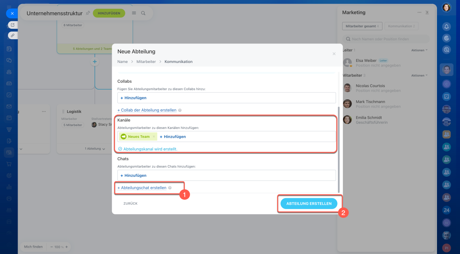Open the purple C avatar chat
Viewport: 460px width, 254px height.
(446, 84)
